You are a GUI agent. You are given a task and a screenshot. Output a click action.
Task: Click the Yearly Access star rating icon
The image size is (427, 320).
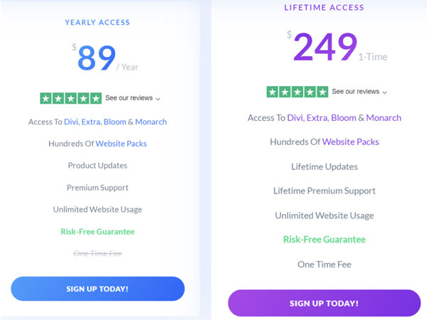70,98
